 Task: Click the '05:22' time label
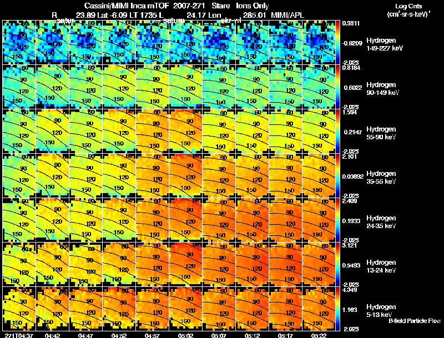point(319,335)
